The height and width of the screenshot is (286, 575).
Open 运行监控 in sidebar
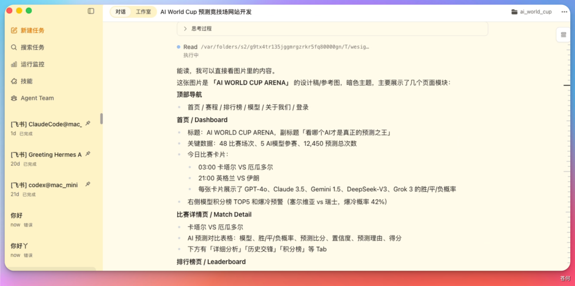[x=32, y=64]
